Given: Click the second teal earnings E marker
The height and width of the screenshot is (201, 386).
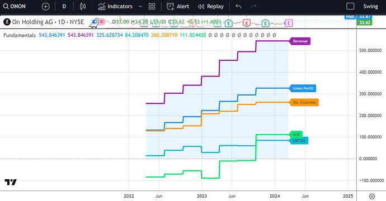Looking at the screenshot, I should (x=265, y=23).
